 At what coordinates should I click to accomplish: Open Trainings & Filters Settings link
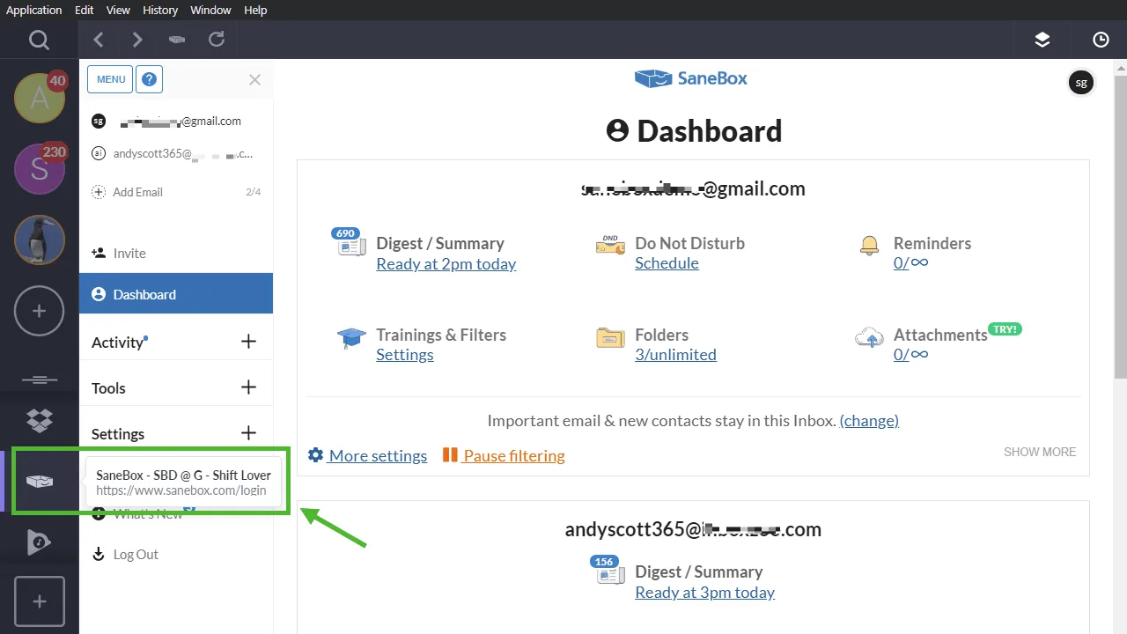(x=405, y=355)
